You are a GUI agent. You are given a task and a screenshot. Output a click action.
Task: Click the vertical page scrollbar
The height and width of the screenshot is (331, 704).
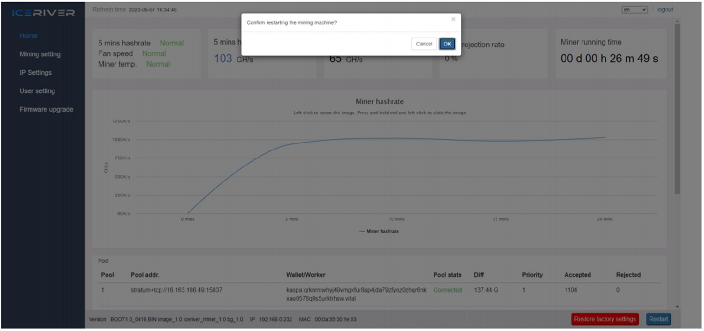coord(677,108)
